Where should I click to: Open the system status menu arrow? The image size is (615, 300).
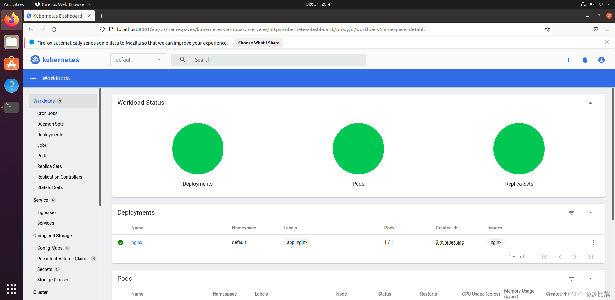click(609, 4)
